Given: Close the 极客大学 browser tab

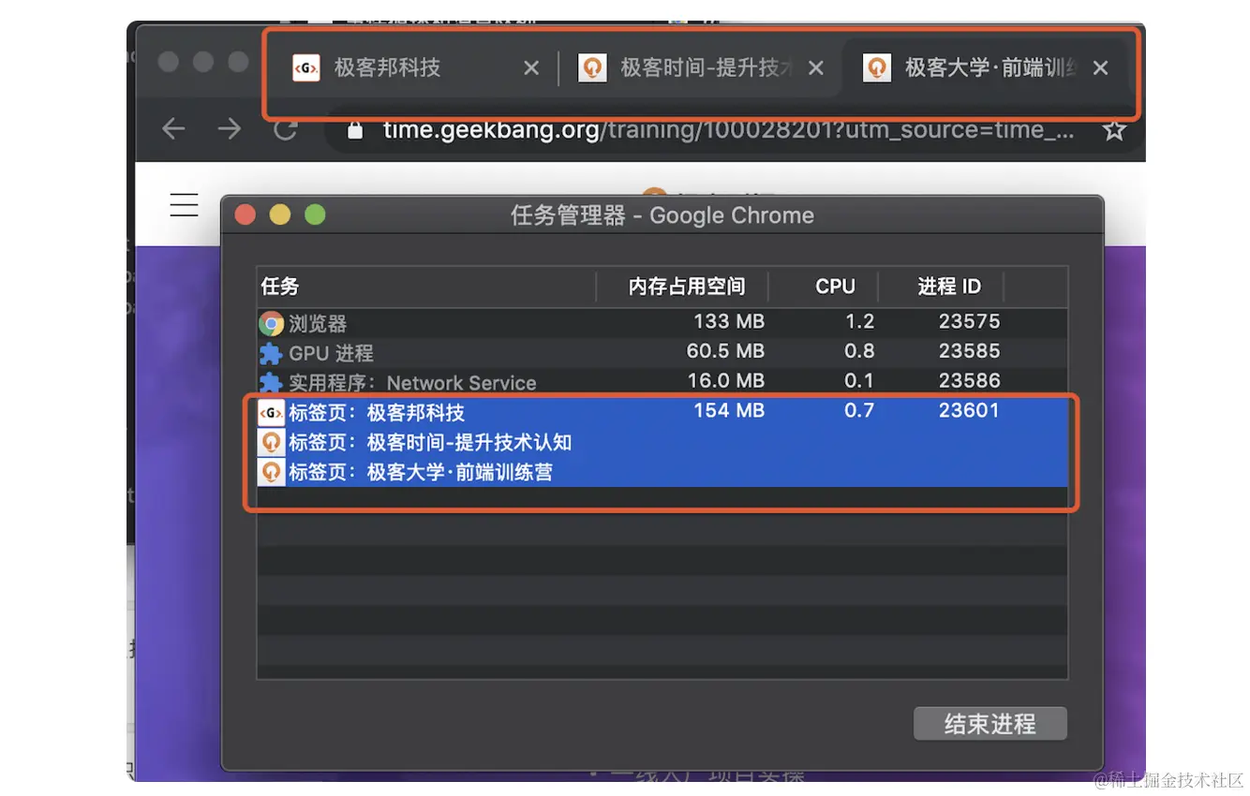Looking at the screenshot, I should pyautogui.click(x=1101, y=68).
